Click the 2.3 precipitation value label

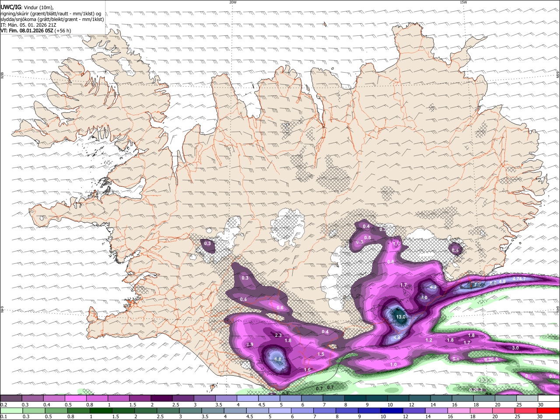[x=278, y=335]
